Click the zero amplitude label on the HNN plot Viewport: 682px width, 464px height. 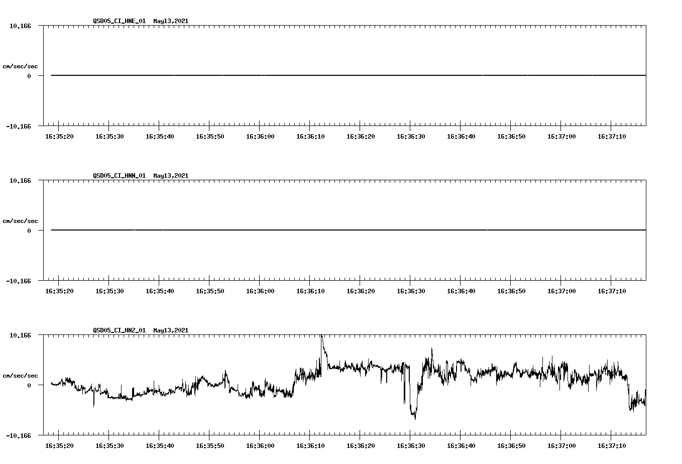tap(28, 230)
